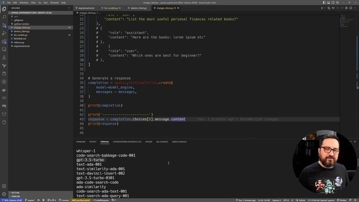Click the WSL Ubuntu remote indicator
The height and width of the screenshot is (202, 359).
11,200
